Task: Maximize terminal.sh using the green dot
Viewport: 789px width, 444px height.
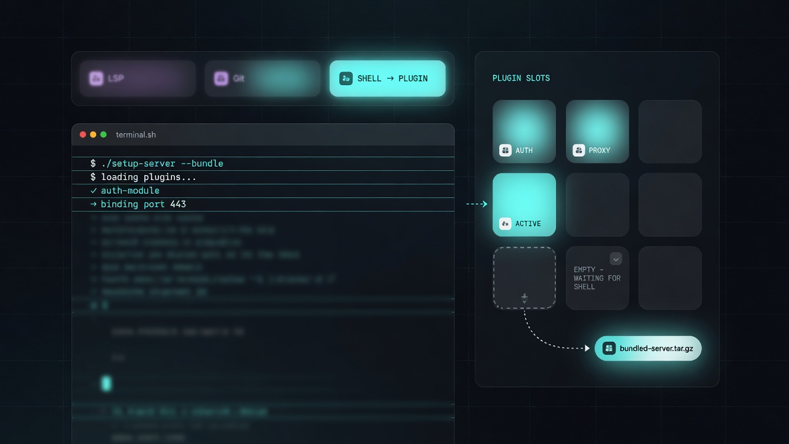Action: [104, 134]
